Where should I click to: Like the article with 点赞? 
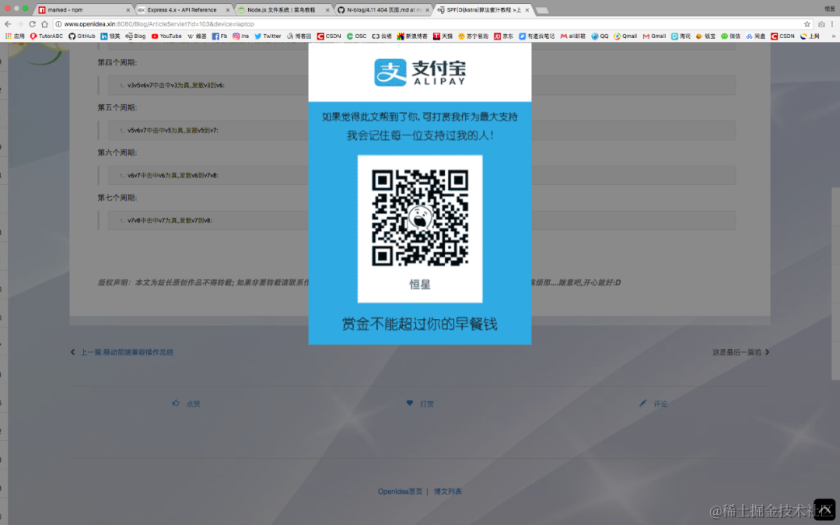(186, 404)
